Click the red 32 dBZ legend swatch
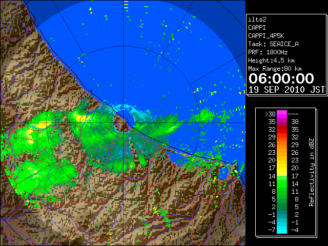Viewport: 328px width, 246px height. pyautogui.click(x=282, y=130)
